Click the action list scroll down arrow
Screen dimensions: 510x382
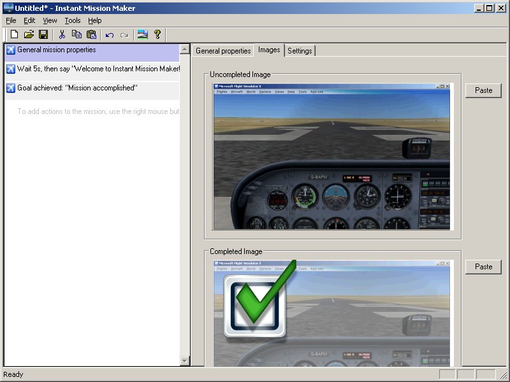coord(185,361)
